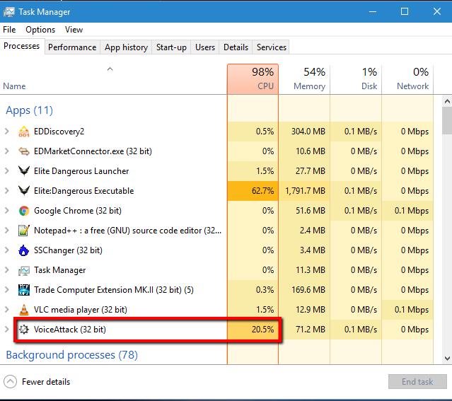Expand the Elite Dangerous Launcher row

[x=6, y=171]
